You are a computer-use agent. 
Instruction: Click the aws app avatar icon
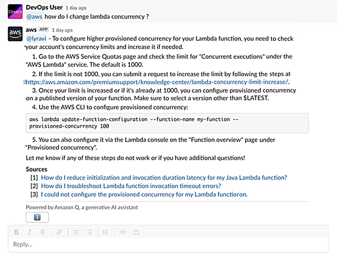[15, 34]
